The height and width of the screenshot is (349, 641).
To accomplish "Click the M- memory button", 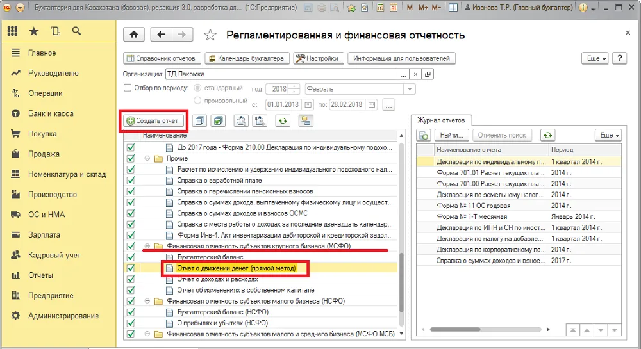I will 437,7.
